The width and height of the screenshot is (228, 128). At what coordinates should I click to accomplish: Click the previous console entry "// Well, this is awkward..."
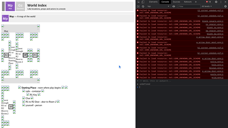click(x=155, y=81)
